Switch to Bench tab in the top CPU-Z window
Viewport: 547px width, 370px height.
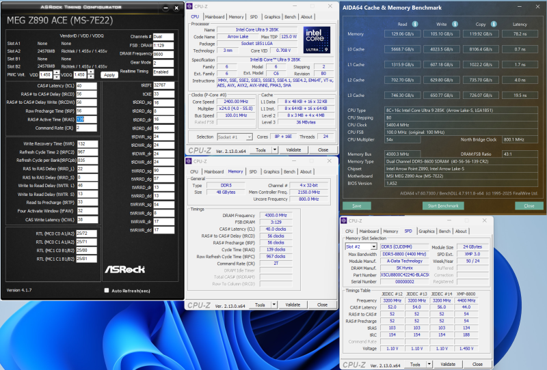point(290,16)
